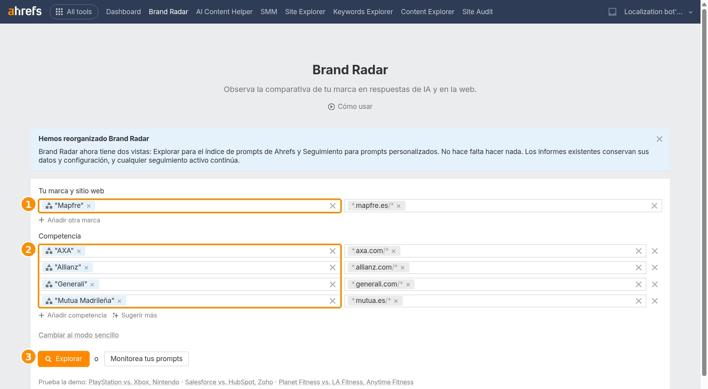Remove the "Allianz" tag
Image resolution: width=708 pixels, height=389 pixels.
(87, 268)
